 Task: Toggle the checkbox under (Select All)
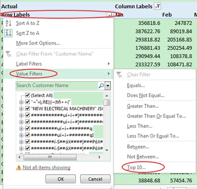coord(27,102)
